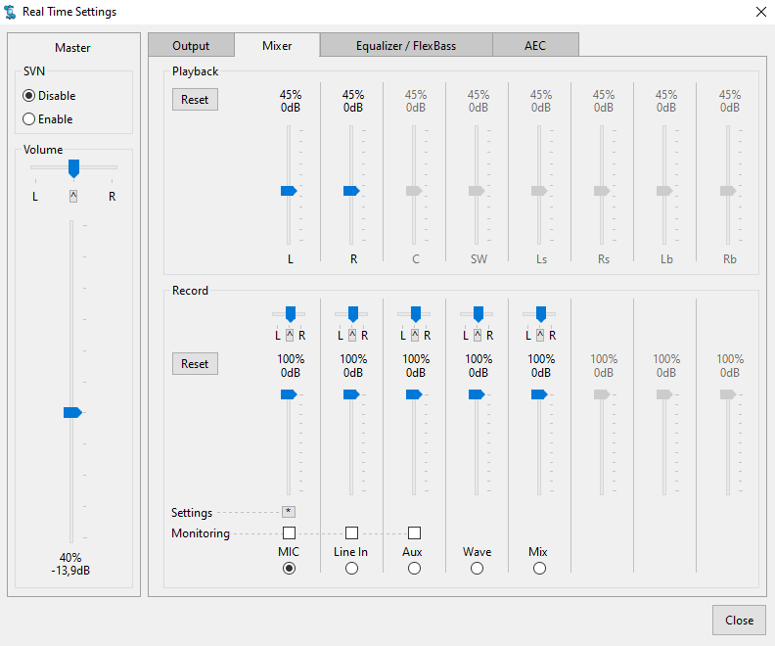Click the Mix record balance center button
775x646 pixels.
point(540,335)
